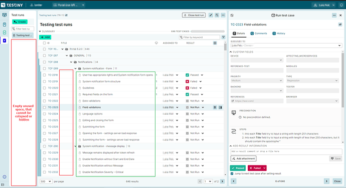
Task: Toggle the select-all checkbox in the table header
Action: (44, 43)
